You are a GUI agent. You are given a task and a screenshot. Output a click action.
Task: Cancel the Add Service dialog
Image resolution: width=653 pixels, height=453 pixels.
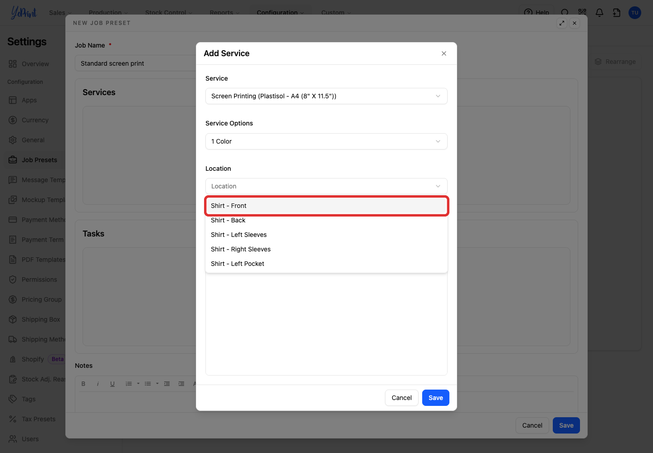(402, 398)
